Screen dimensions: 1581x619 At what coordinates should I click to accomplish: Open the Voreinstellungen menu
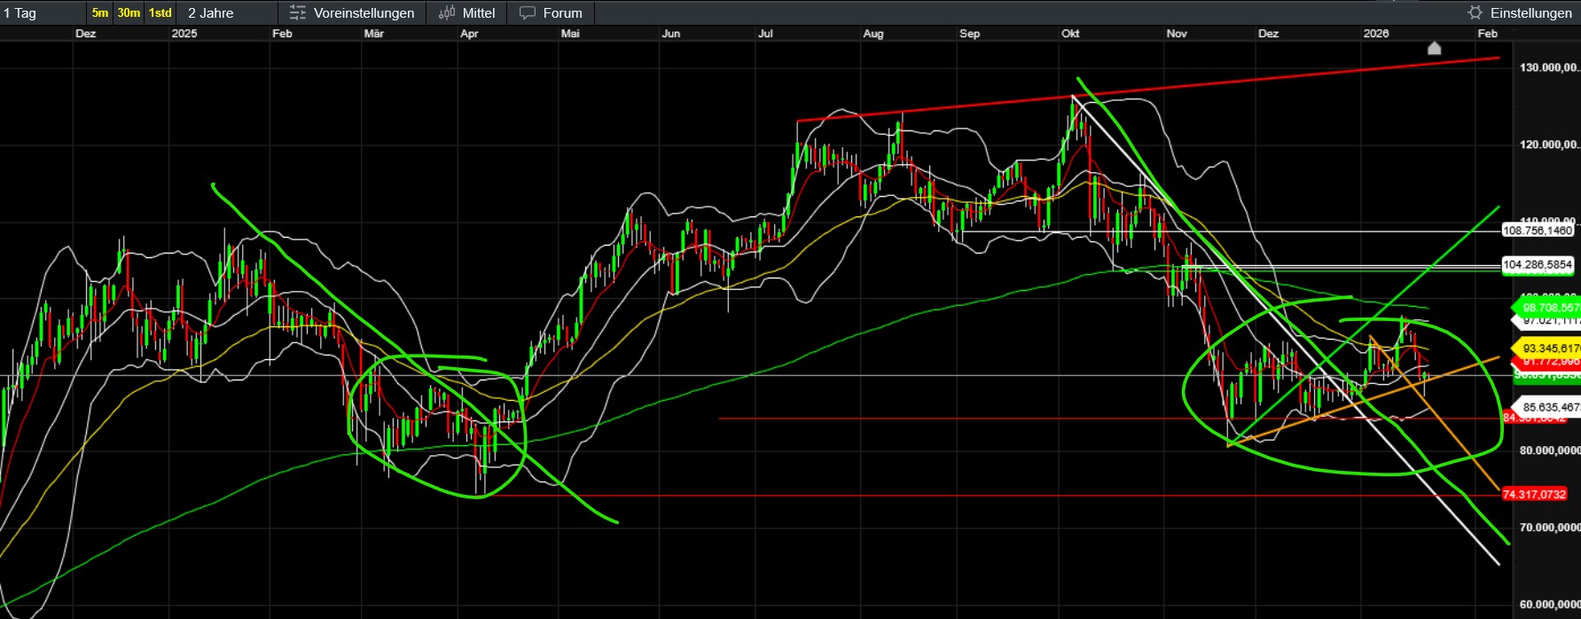[364, 12]
